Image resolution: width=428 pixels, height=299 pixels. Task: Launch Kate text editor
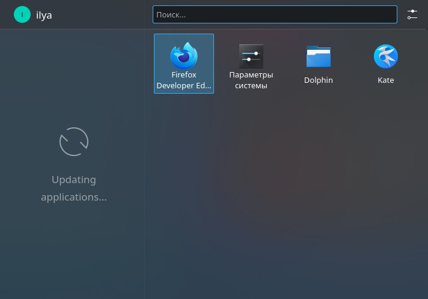386,64
